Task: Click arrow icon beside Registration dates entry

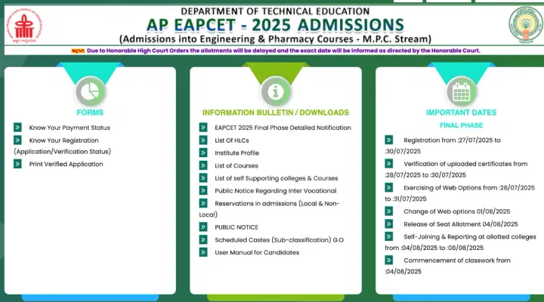Action: click(389, 140)
